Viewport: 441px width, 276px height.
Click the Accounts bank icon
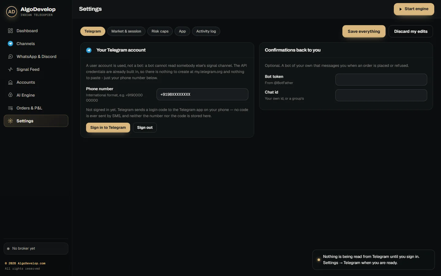(10, 82)
